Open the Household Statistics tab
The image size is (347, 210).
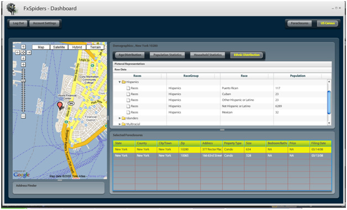coord(208,55)
